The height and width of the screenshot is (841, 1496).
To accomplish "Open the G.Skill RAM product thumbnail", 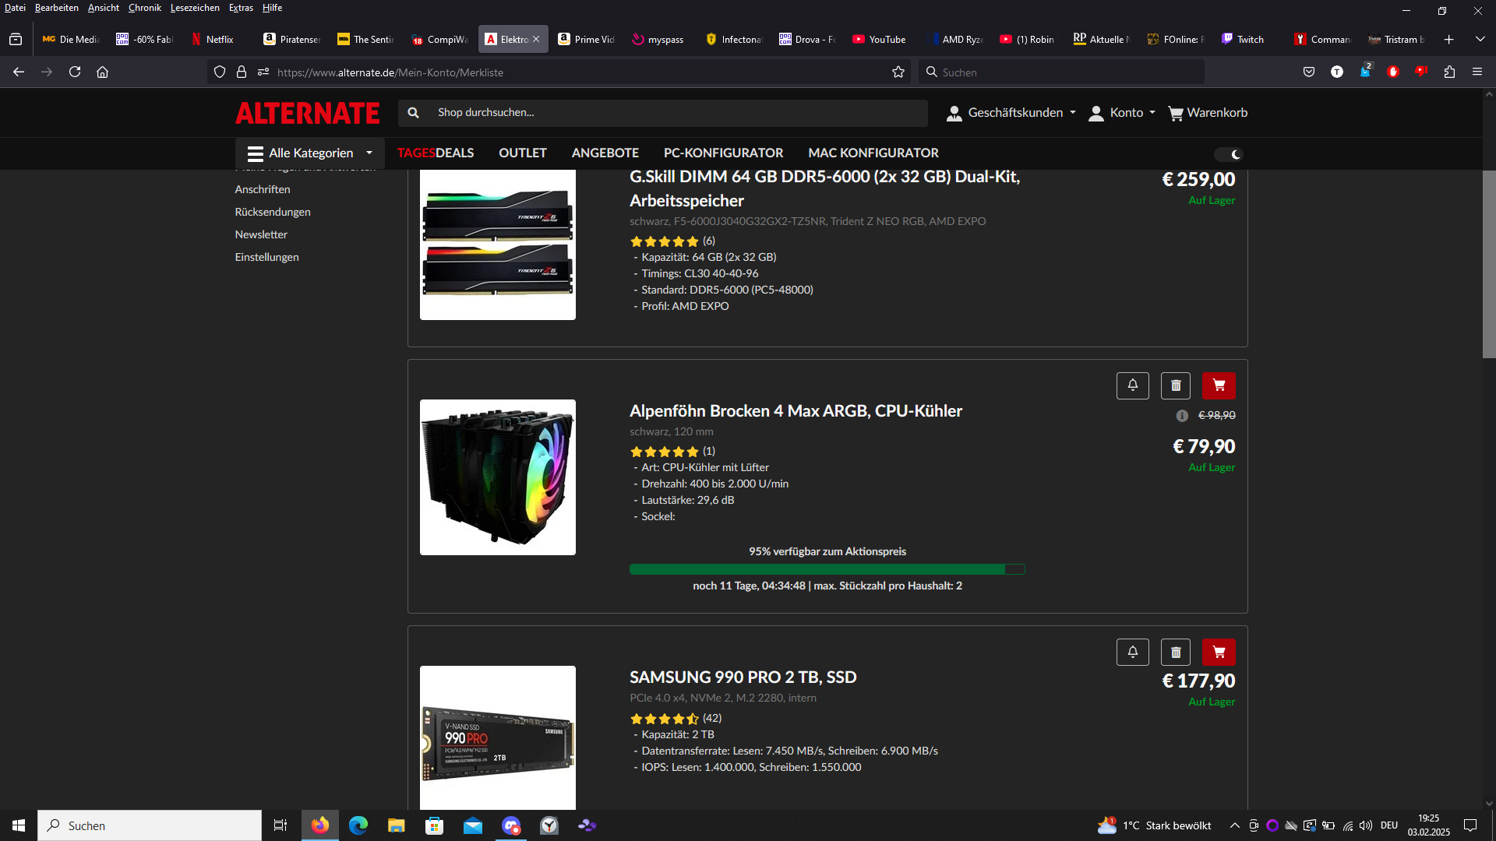I will click(x=498, y=243).
